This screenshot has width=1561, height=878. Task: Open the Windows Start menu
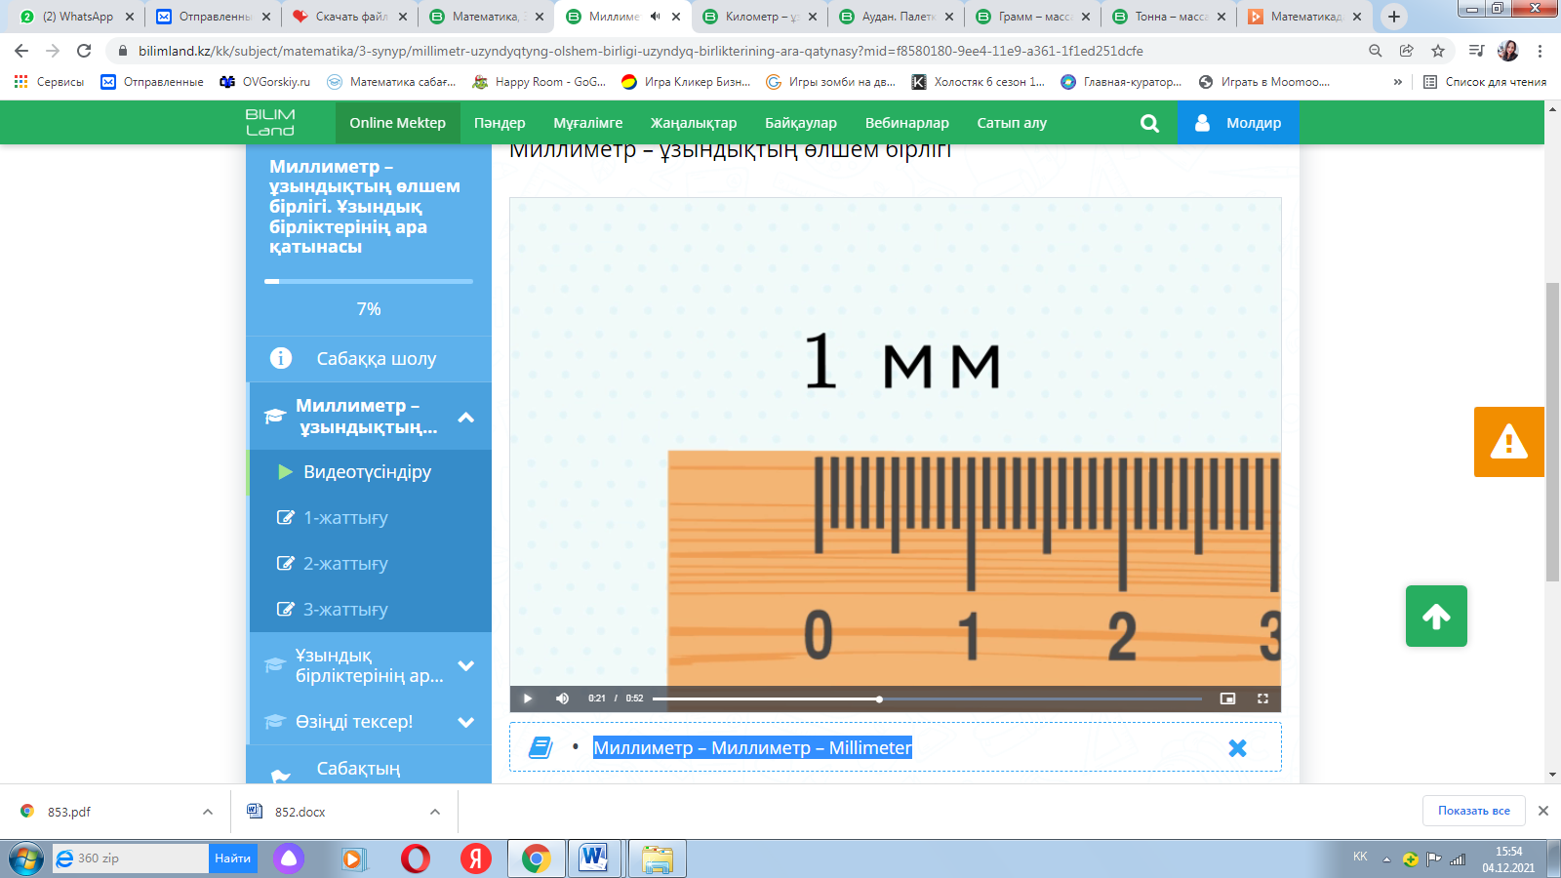26,858
